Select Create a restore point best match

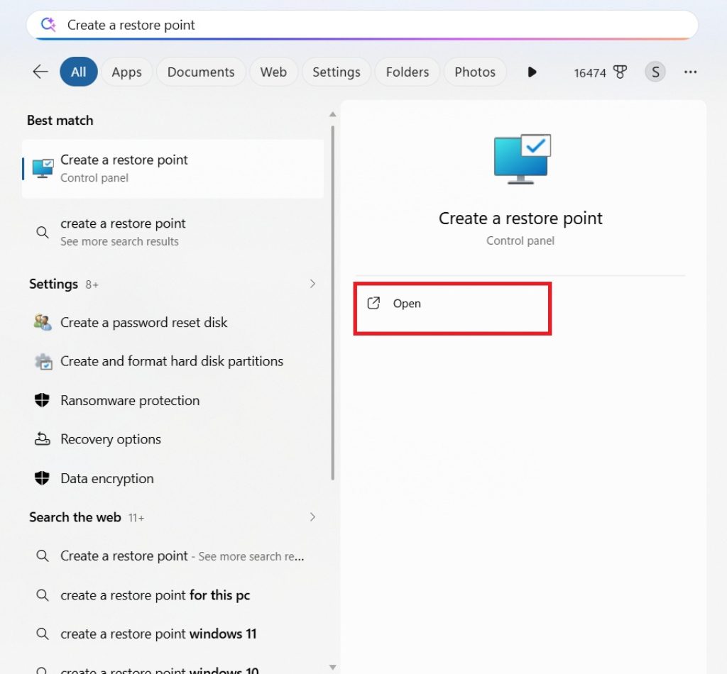point(173,169)
